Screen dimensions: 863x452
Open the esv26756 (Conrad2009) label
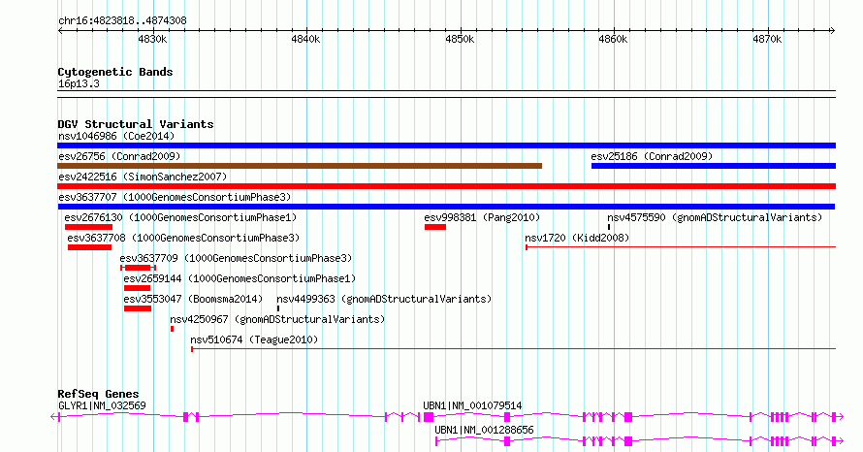coord(119,156)
